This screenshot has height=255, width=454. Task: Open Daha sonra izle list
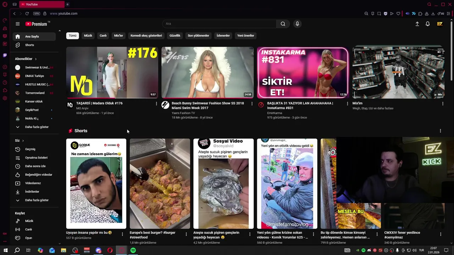click(34, 166)
